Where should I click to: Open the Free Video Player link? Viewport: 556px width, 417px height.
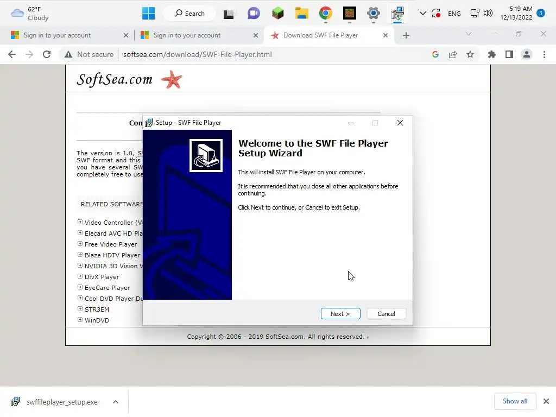pos(111,244)
